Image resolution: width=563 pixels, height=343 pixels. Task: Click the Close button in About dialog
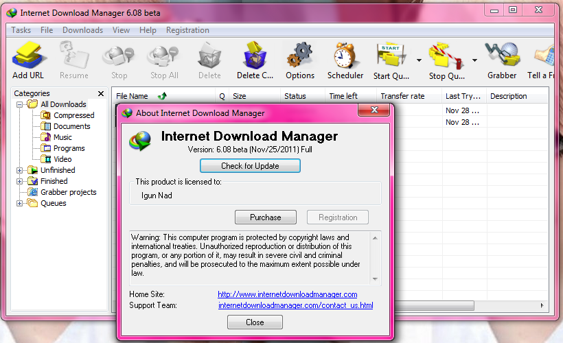[x=255, y=322]
